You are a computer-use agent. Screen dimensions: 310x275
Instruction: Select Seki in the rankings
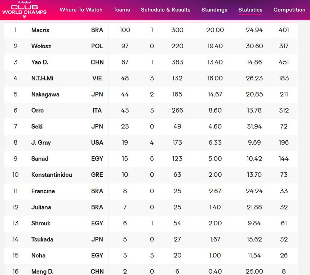(37, 126)
